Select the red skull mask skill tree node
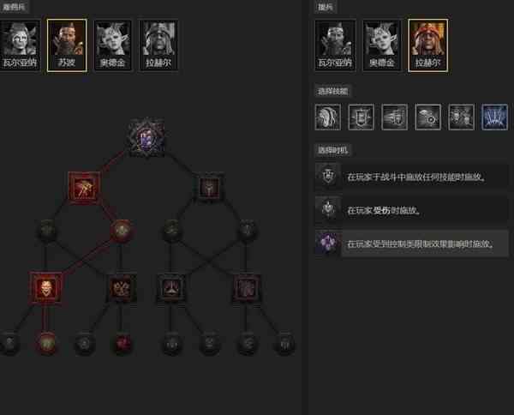This screenshot has height=415, width=514. [45, 288]
